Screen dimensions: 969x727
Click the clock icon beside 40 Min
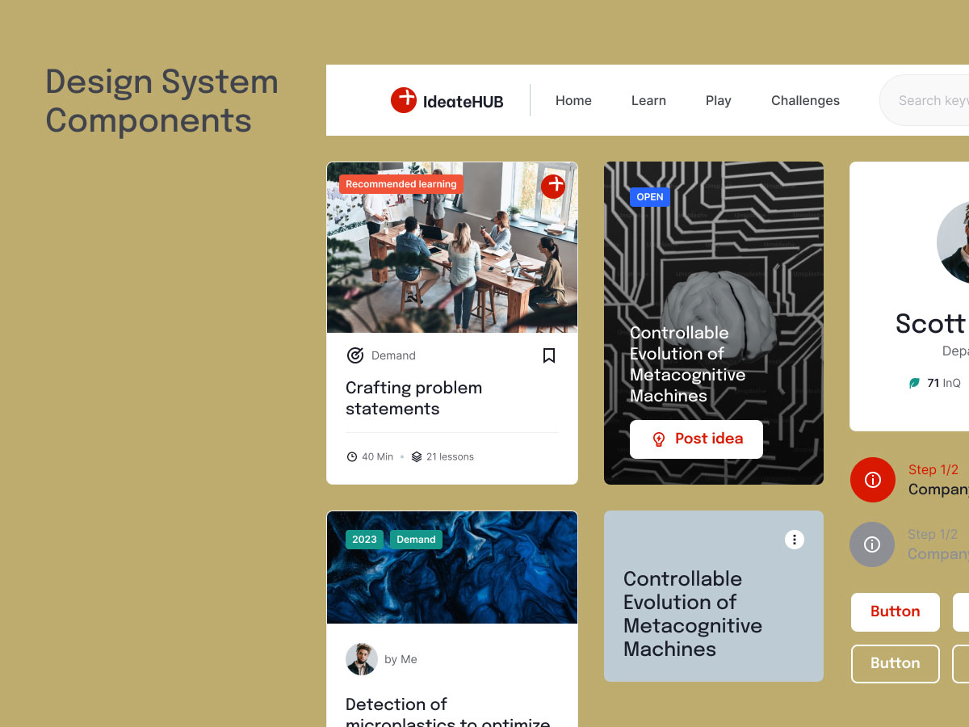352,457
